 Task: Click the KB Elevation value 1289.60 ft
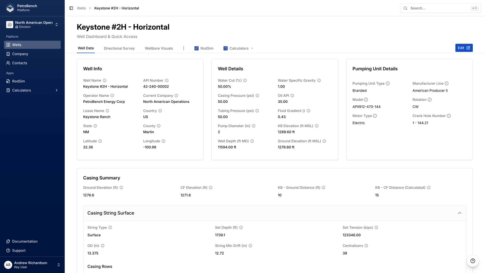point(286,132)
